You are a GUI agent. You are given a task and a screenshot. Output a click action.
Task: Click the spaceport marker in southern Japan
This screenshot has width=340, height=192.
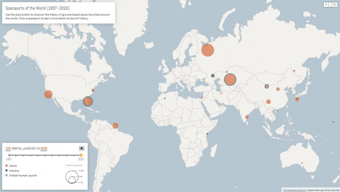pos(297,99)
